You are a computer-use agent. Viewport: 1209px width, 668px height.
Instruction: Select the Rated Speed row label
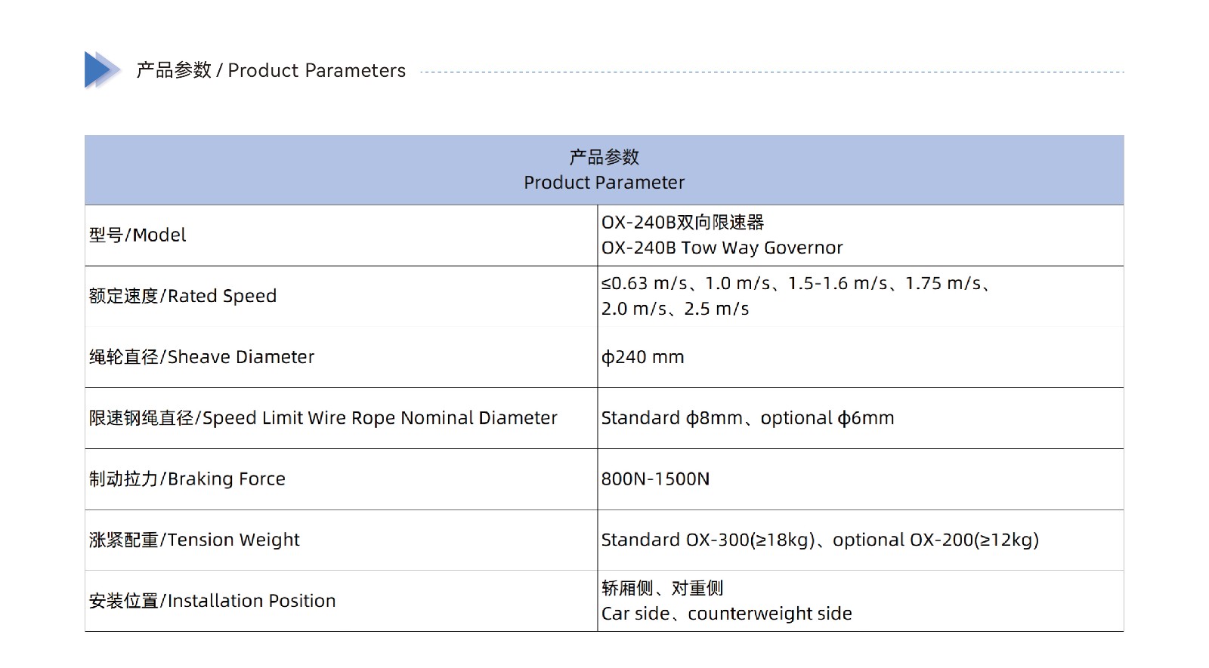pos(183,296)
